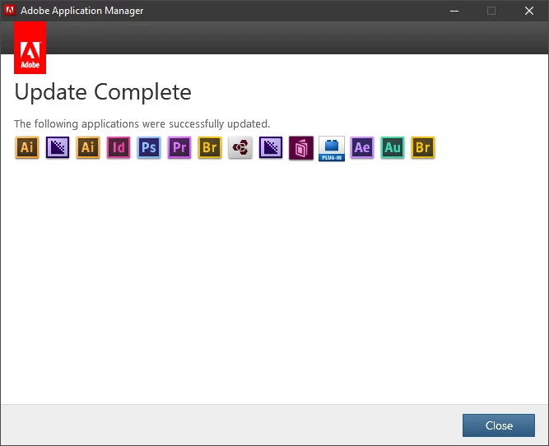
Task: Click the Audition Au icon
Action: (x=393, y=147)
